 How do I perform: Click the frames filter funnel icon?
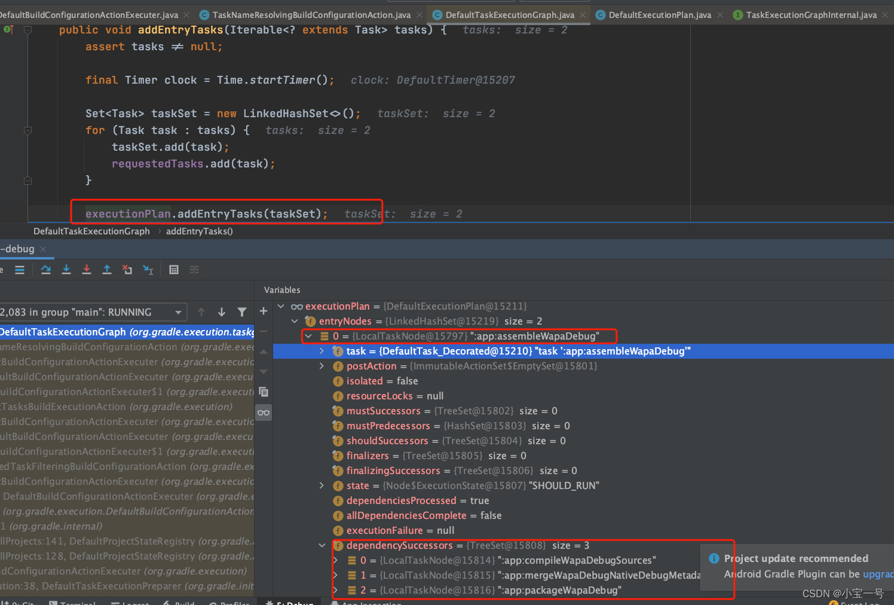click(x=242, y=312)
